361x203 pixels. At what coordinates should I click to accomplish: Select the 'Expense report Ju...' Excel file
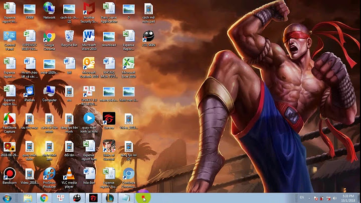[10, 95]
